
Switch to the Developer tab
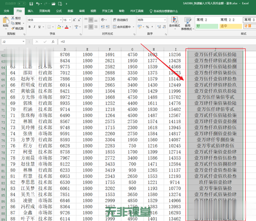pos(108,11)
